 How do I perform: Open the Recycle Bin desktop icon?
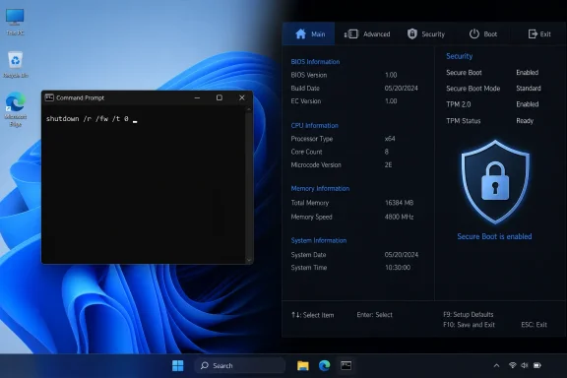coord(15,65)
